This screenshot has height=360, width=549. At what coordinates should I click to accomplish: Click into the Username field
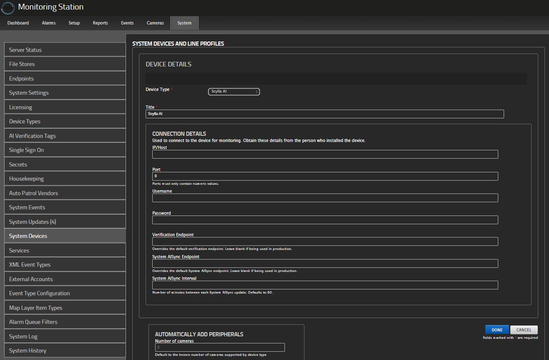[x=325, y=198]
